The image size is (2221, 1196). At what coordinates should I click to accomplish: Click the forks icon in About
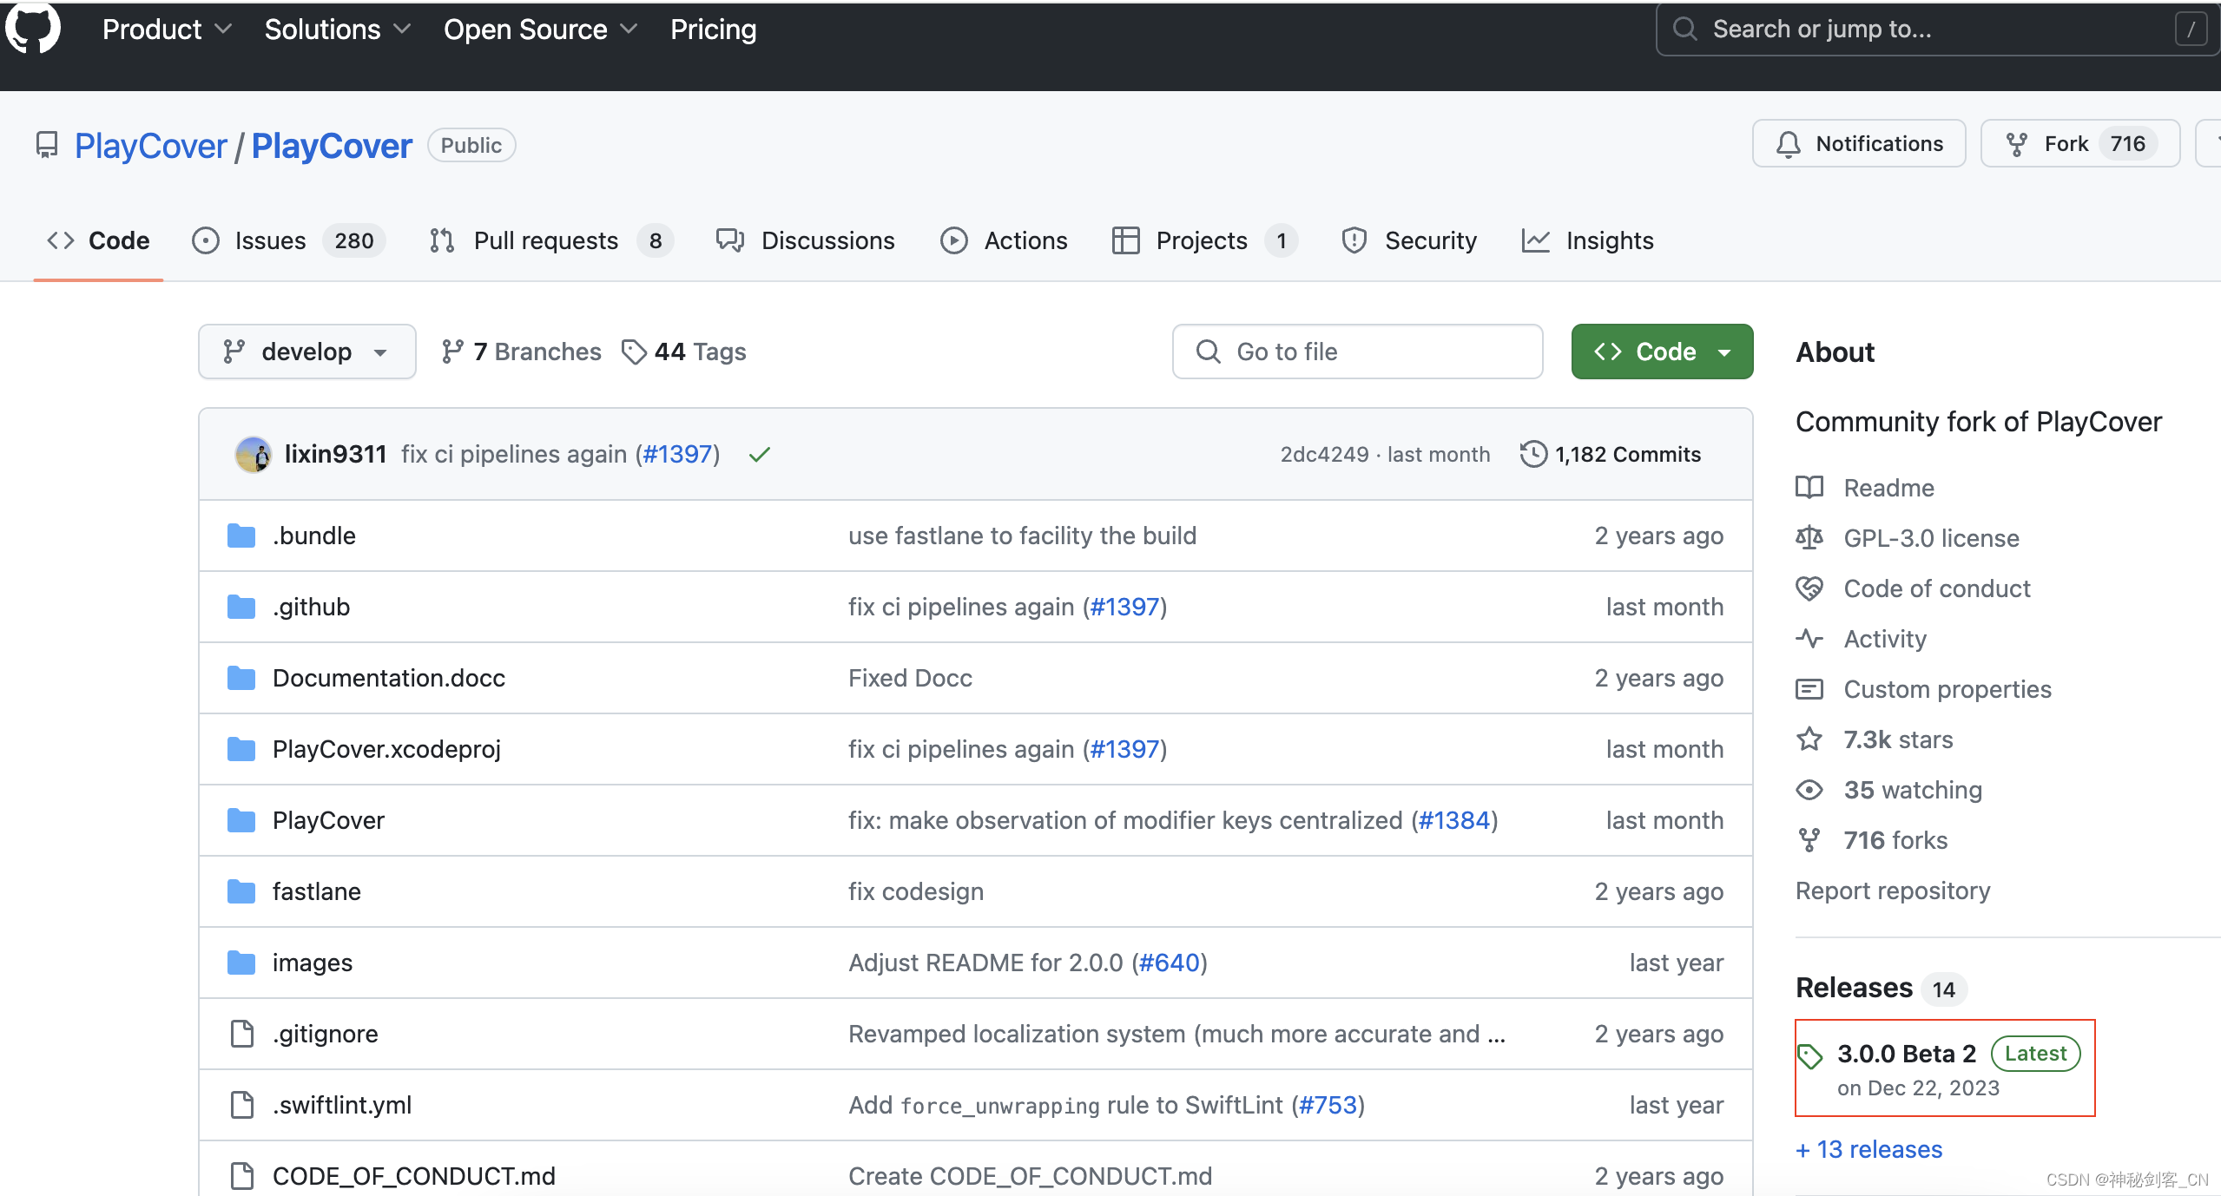tap(1809, 840)
